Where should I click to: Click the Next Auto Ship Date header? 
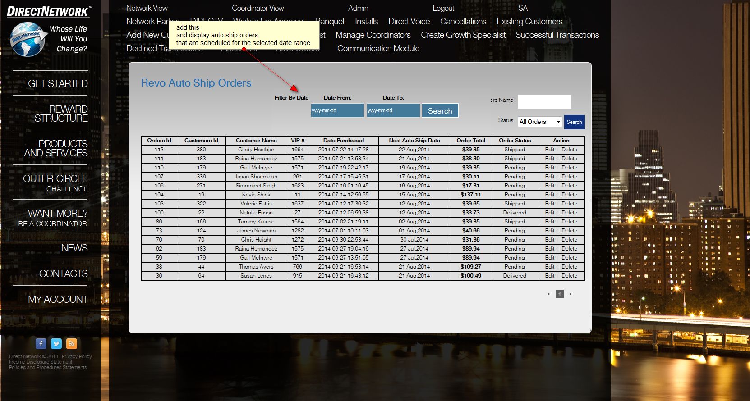[x=414, y=141]
